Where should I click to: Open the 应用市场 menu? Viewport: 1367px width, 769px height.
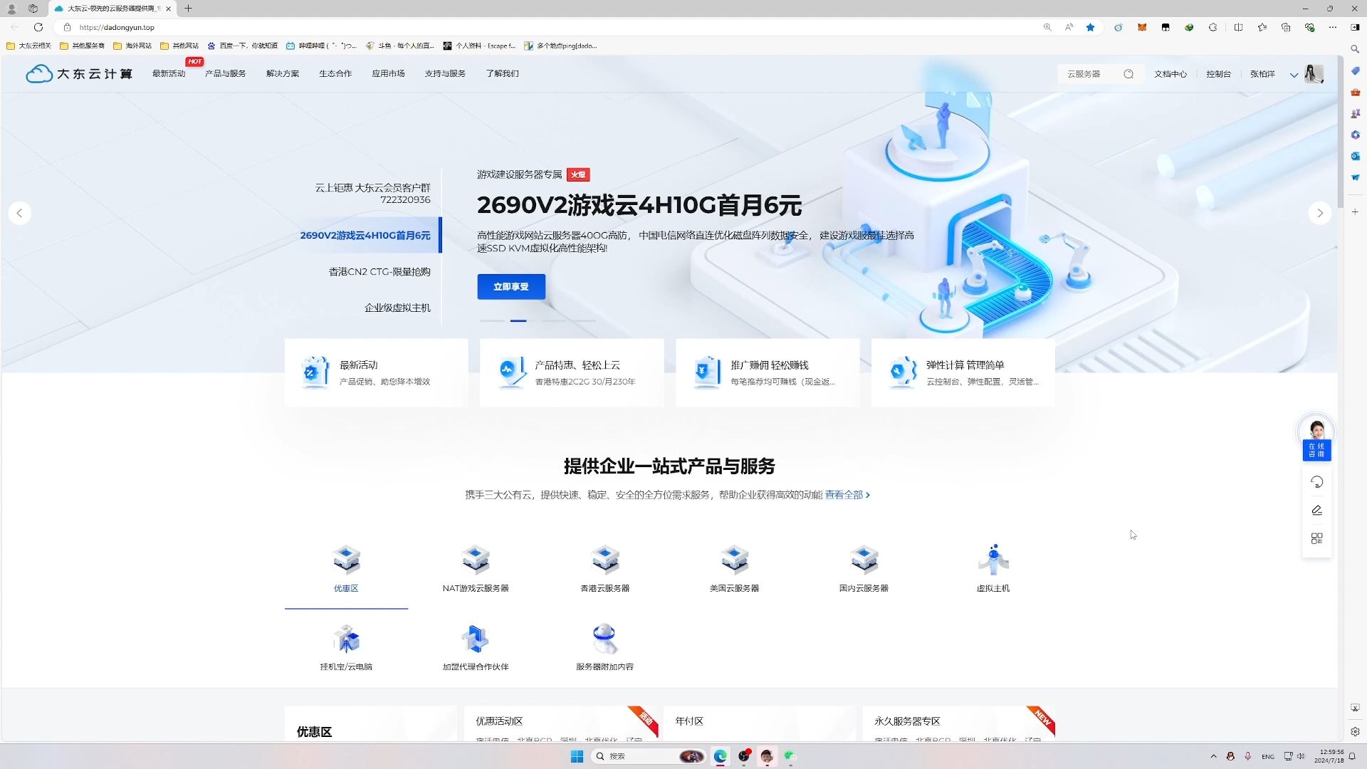pos(388,74)
